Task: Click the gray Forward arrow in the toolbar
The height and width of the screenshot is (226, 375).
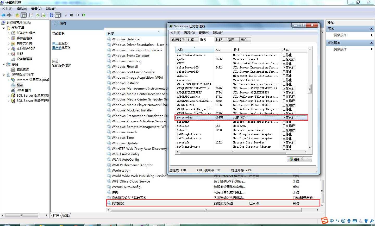Action: pyautogui.click(x=9, y=15)
